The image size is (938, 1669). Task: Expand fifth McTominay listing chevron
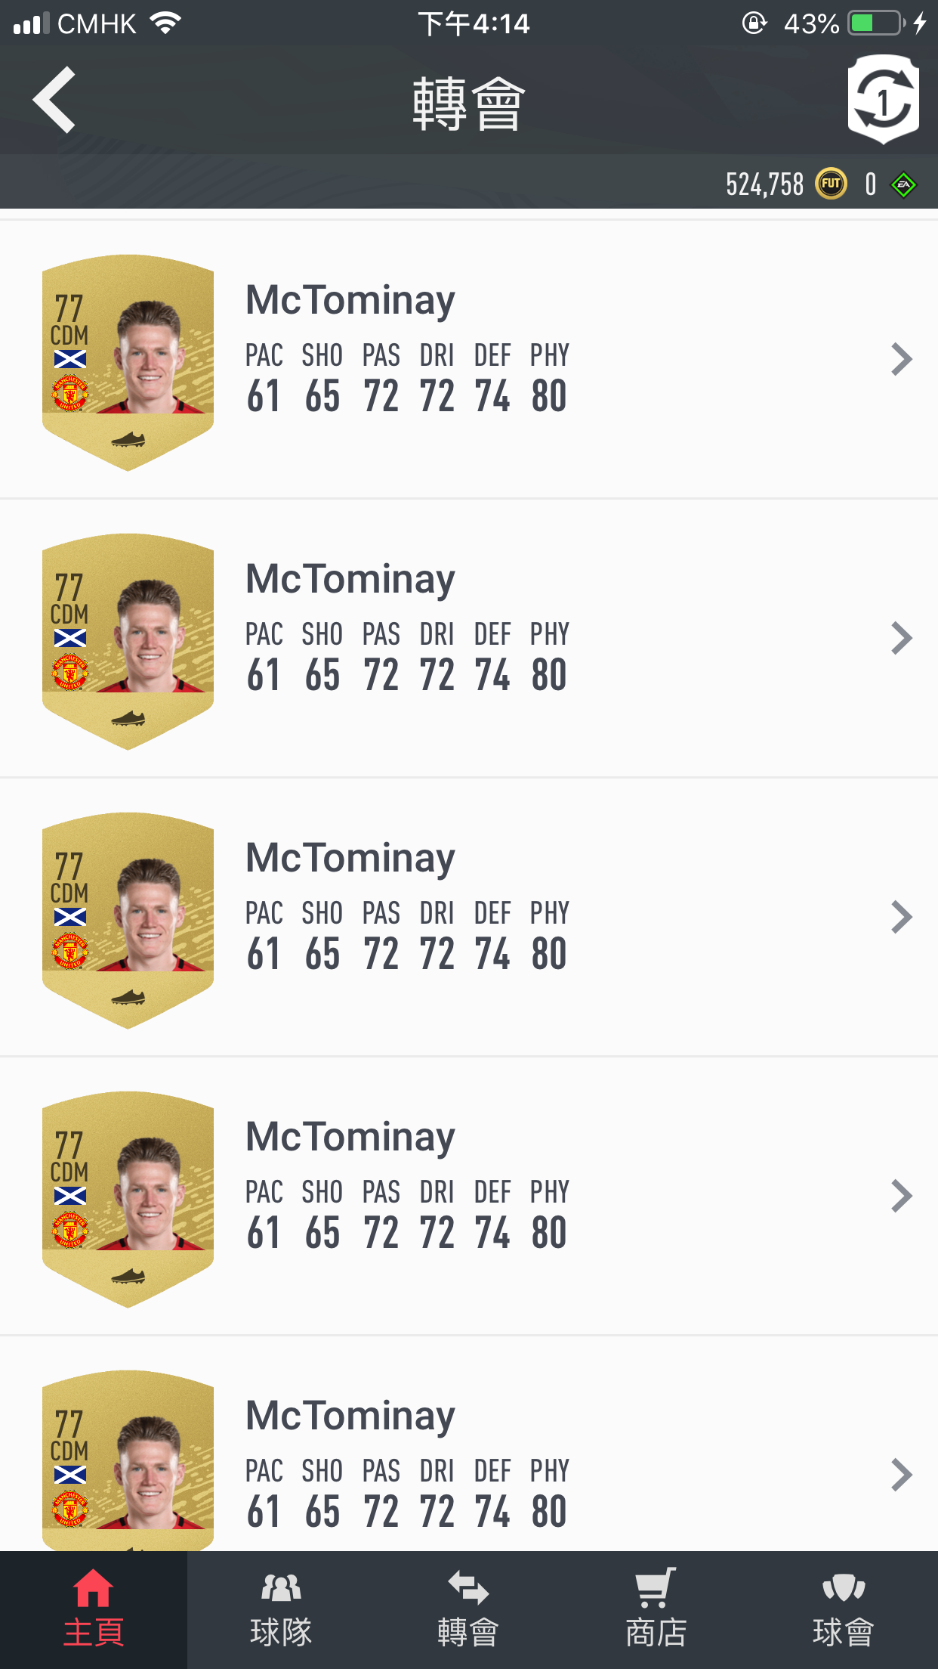tap(901, 1475)
